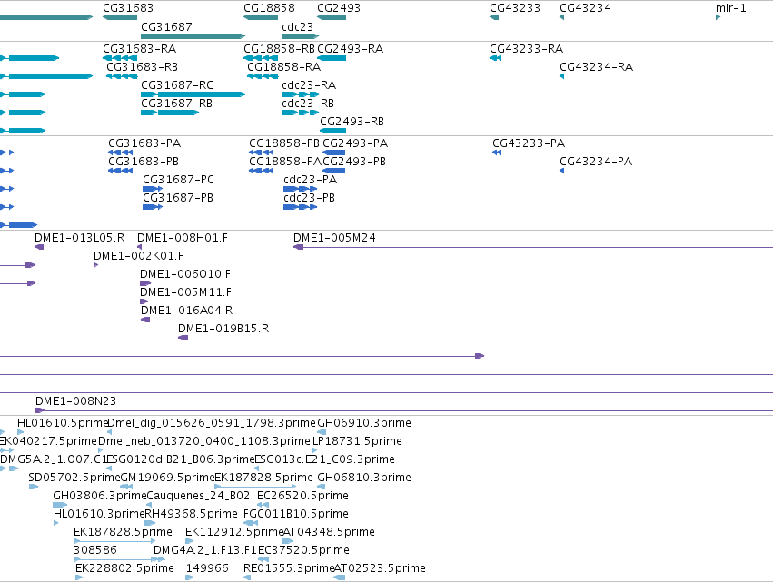Click the Cauquenes_24_B02 EST glyph
The image size is (773, 582).
click(x=149, y=506)
